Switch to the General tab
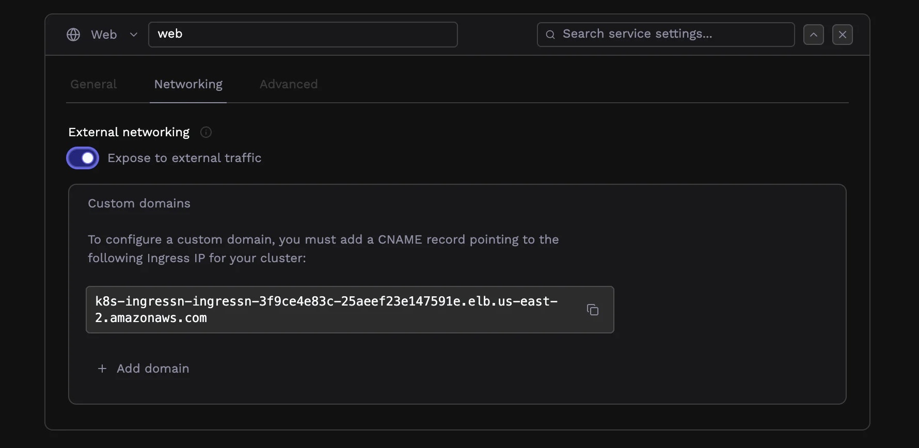 [x=93, y=84]
